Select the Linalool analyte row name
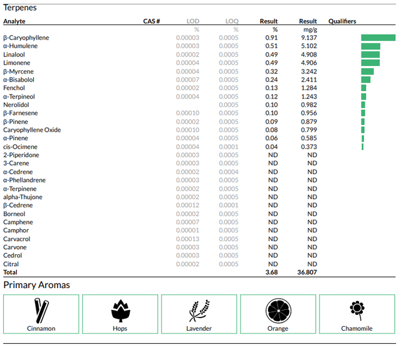Screen dimensions: 401x347 pyautogui.click(x=14, y=55)
